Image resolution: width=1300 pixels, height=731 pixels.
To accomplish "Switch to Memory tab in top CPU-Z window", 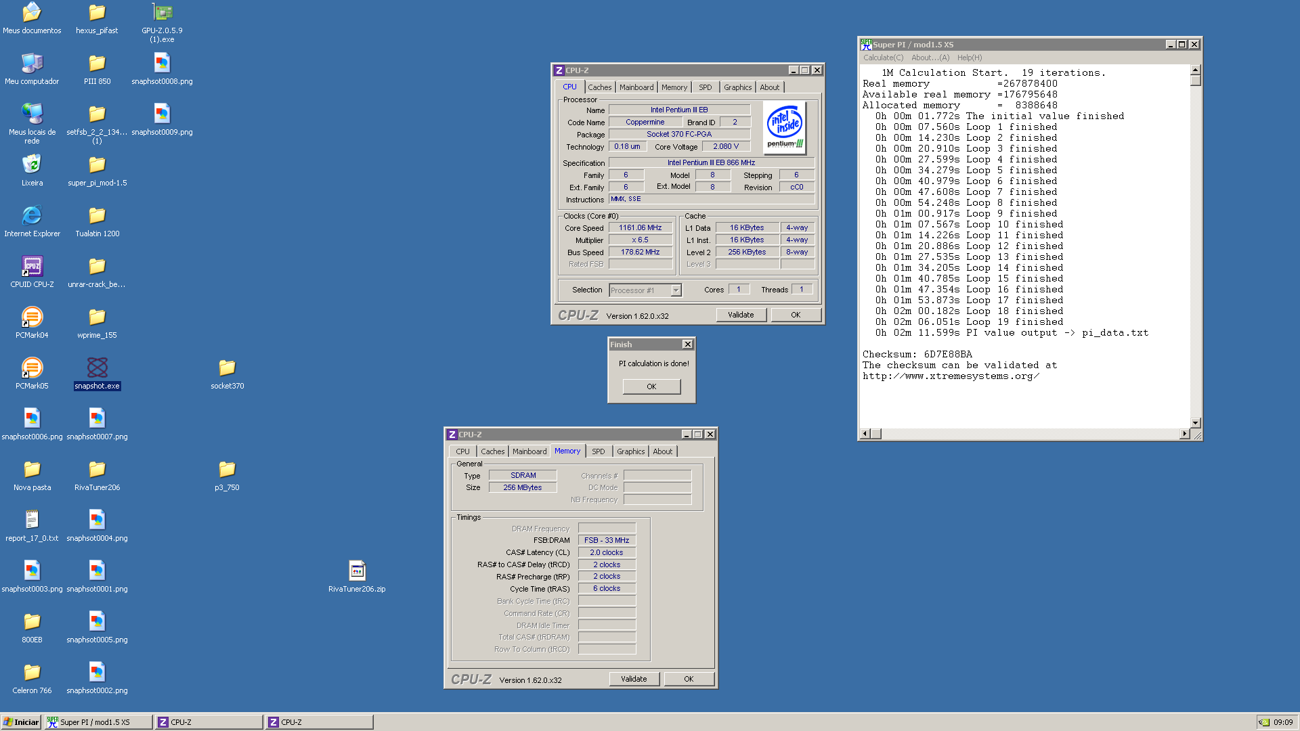I will [674, 87].
